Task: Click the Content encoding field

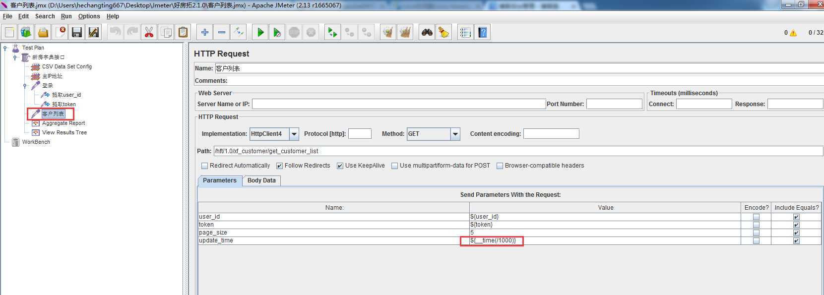Action: [551, 134]
